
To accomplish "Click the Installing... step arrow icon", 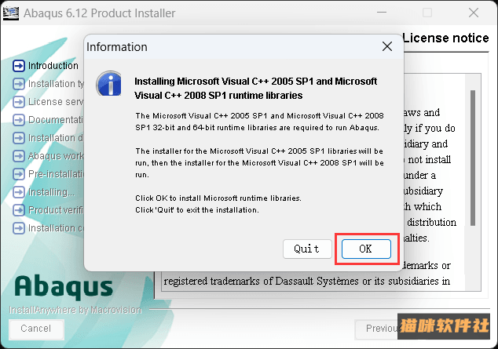I will (19, 192).
